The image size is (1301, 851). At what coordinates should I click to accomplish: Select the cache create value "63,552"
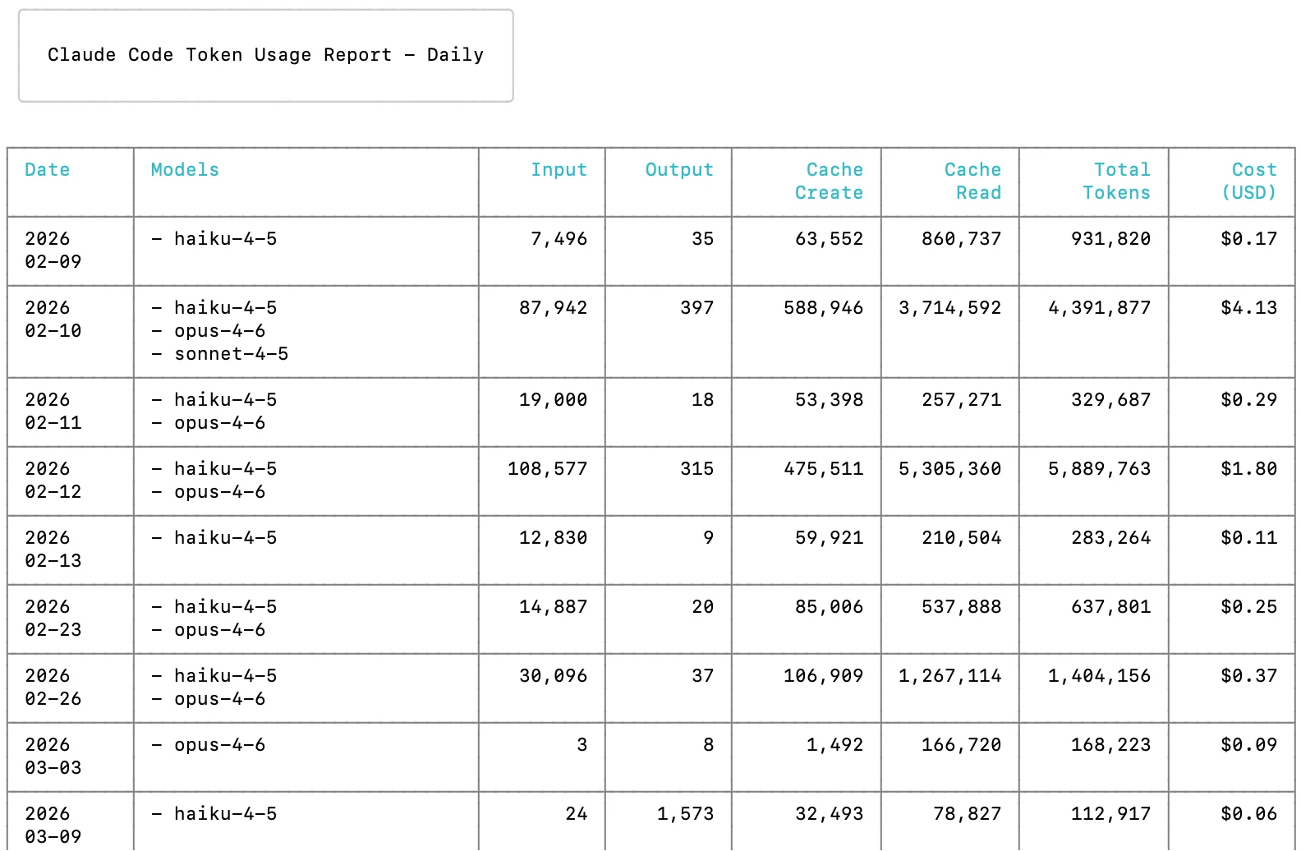click(x=829, y=239)
